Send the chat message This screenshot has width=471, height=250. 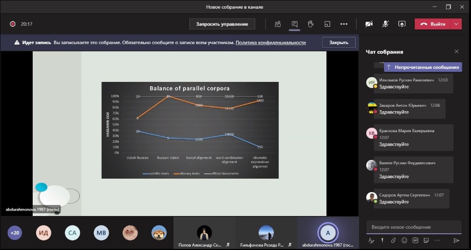[456, 240]
